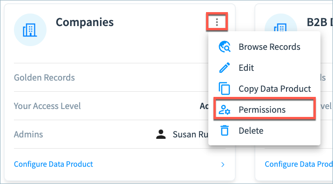This screenshot has width=333, height=184.
Task: Click the Browse Records globe icon
Action: 225,47
